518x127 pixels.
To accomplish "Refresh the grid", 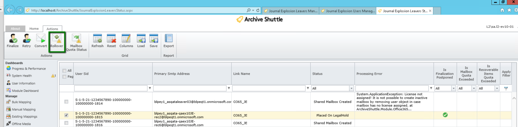I will pyautogui.click(x=97, y=41).
